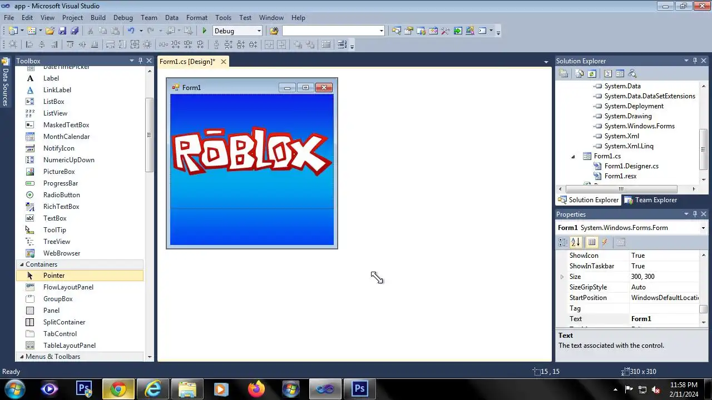Click View Class Diagram icon in Solution Explorer
Image resolution: width=712 pixels, height=400 pixels.
[631, 73]
